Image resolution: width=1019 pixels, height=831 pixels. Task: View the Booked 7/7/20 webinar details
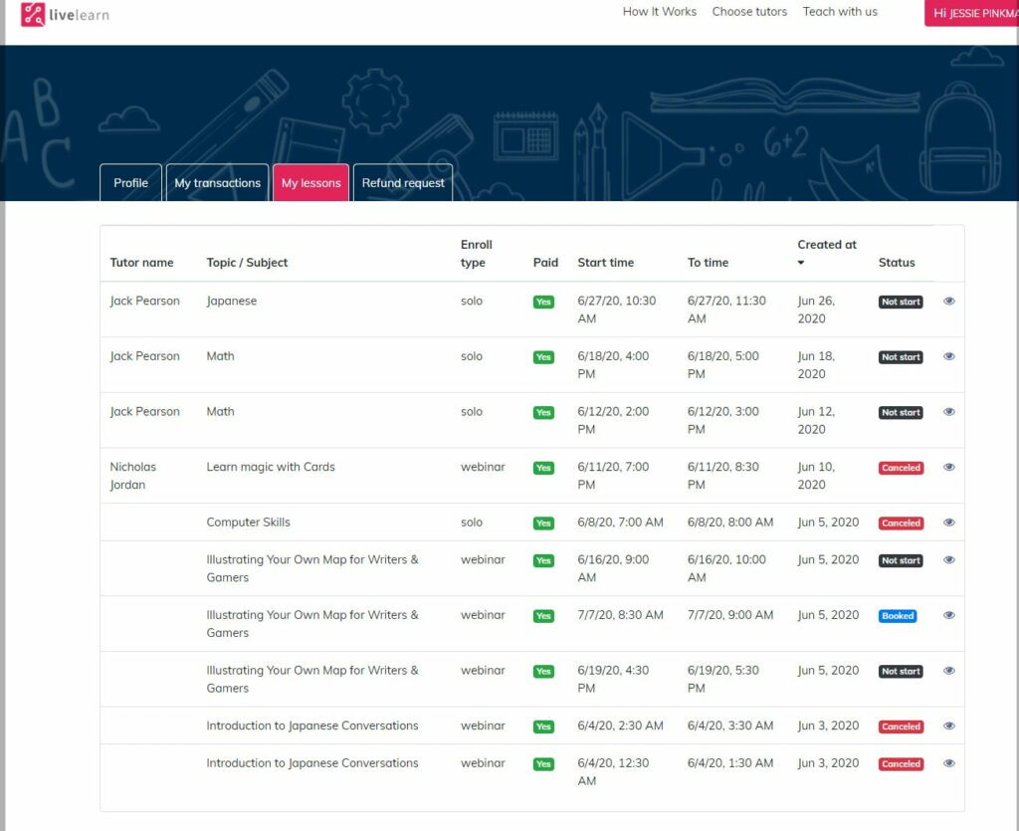pyautogui.click(x=948, y=615)
